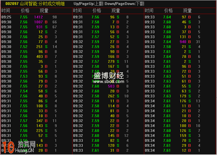
Task: Click the B flag beside volume 940
Action: [190, 42]
